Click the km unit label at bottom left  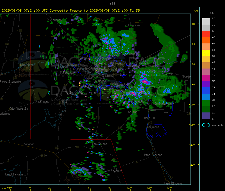pyautogui.click(x=3, y=188)
